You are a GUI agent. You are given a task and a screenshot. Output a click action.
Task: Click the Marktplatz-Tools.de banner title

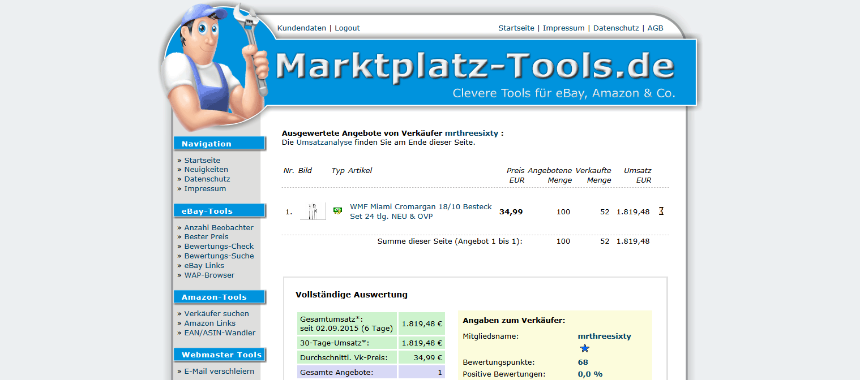(x=474, y=66)
